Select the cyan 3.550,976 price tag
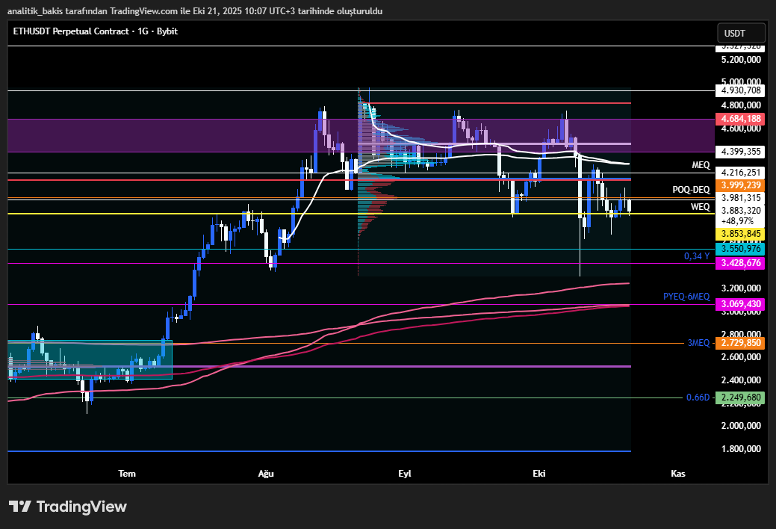This screenshot has width=776, height=529. [x=739, y=248]
